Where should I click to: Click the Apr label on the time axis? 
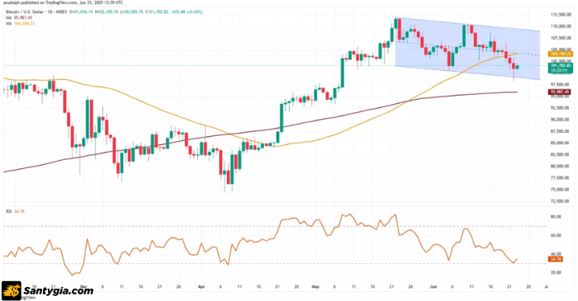click(201, 286)
